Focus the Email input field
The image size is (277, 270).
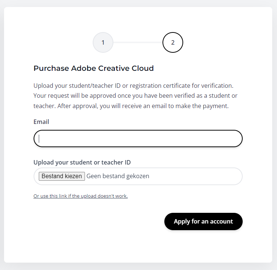coord(138,139)
